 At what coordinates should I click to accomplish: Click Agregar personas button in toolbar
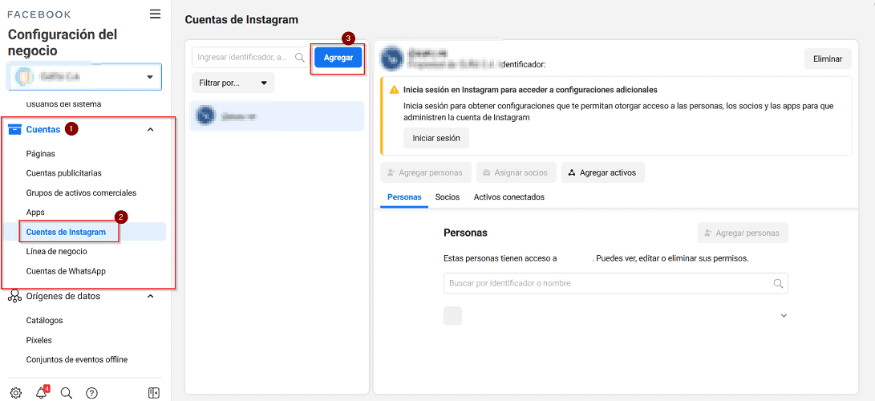tap(426, 173)
